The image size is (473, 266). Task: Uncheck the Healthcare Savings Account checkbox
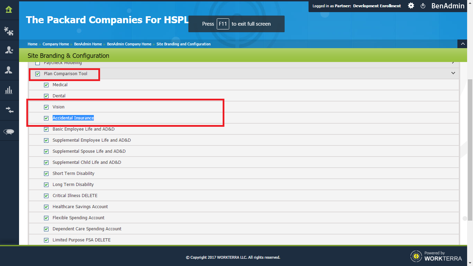(46, 207)
